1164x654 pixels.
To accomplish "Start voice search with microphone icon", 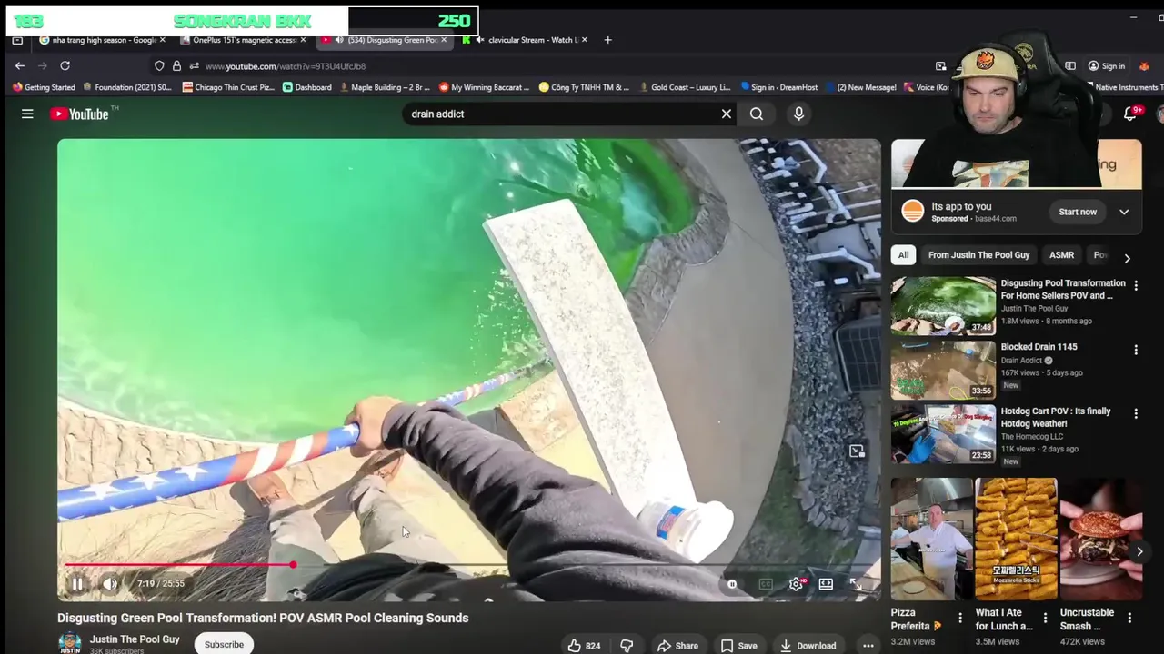I will (x=798, y=114).
